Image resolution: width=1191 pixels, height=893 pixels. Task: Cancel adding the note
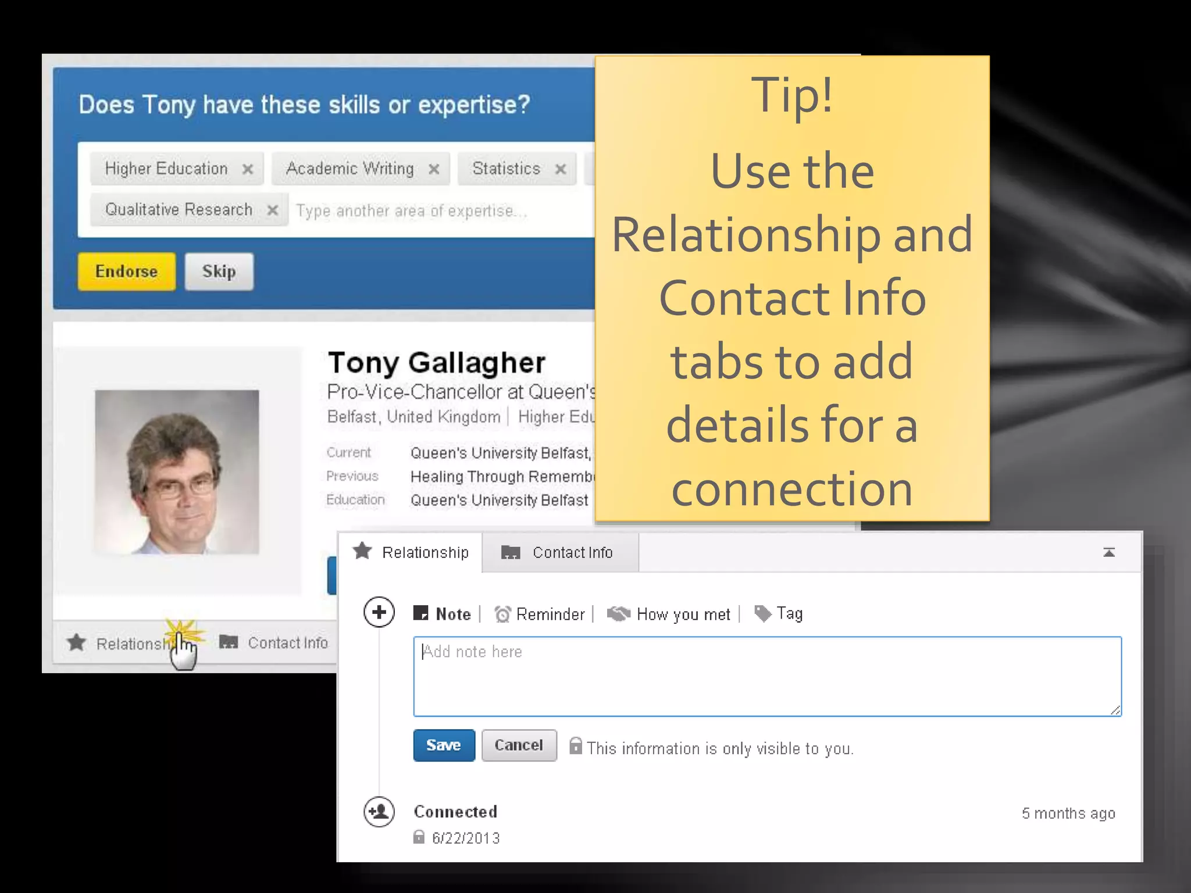click(519, 745)
